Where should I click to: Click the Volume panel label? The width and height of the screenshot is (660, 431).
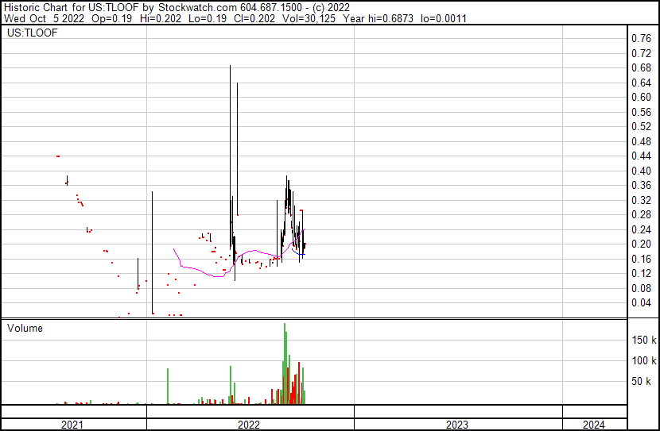(x=25, y=328)
